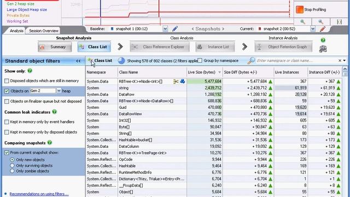The width and height of the screenshot is (350, 197).
Task: Click help icon beside Show only
Action: tap(30, 71)
